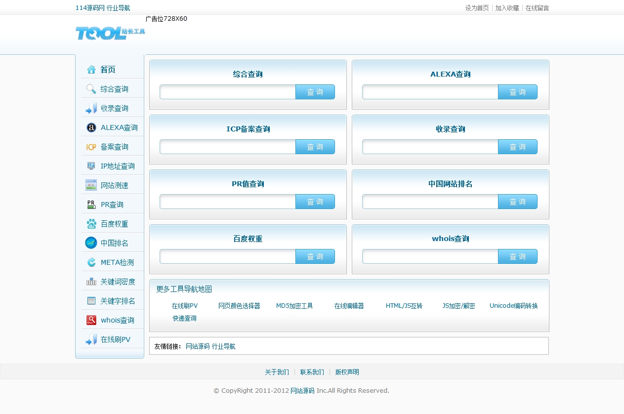Open 首页 in the sidebar menu
Viewport: 624px width, 414px height.
pyautogui.click(x=108, y=70)
